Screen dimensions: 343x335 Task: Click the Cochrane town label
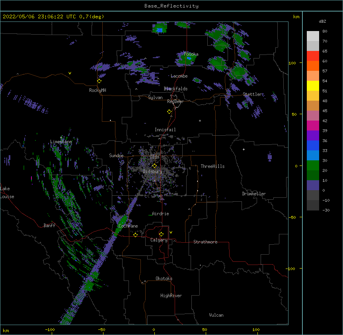[128, 226]
